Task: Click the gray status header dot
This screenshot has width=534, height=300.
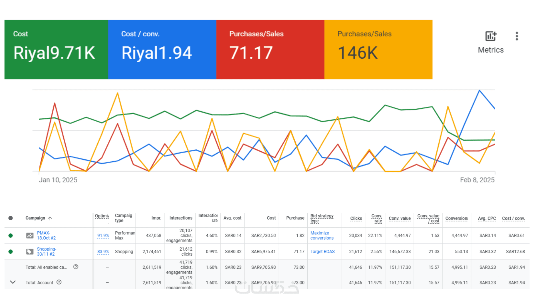Action: pos(11,218)
